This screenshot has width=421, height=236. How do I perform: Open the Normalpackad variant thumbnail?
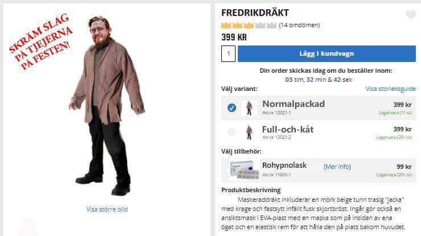[x=249, y=108]
